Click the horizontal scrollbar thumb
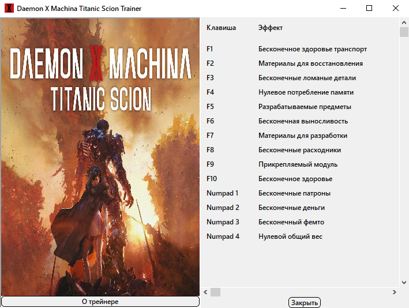 coord(215,292)
